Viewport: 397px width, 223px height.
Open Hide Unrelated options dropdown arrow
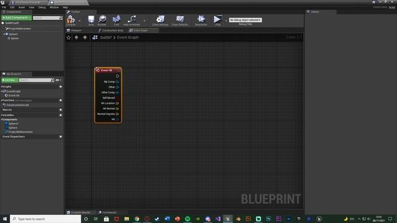click(x=145, y=20)
